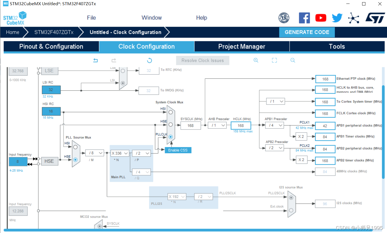Screen dimensions: 387x233
Task: Select HSI in PLL Source Mux
Action: click(x=75, y=147)
